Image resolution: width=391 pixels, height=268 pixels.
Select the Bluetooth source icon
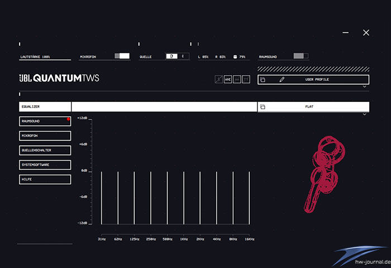pyautogui.click(x=183, y=56)
